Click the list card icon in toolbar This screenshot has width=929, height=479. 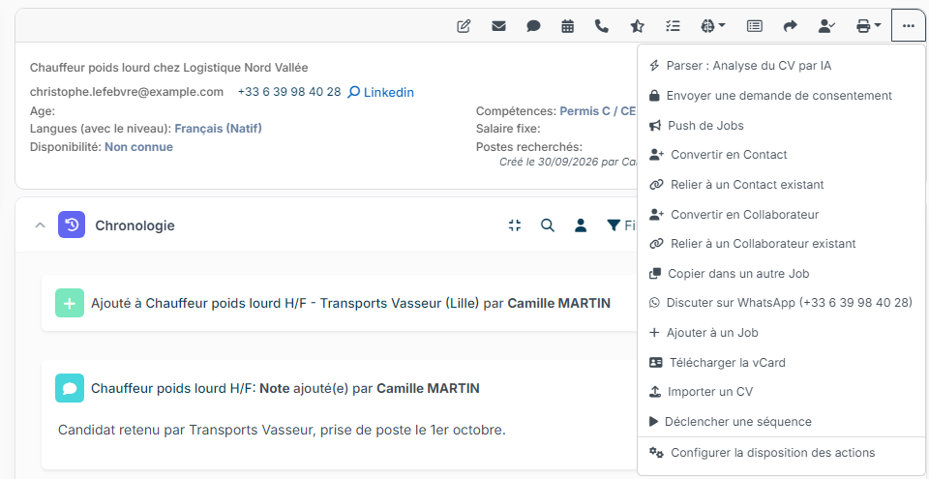(x=754, y=26)
